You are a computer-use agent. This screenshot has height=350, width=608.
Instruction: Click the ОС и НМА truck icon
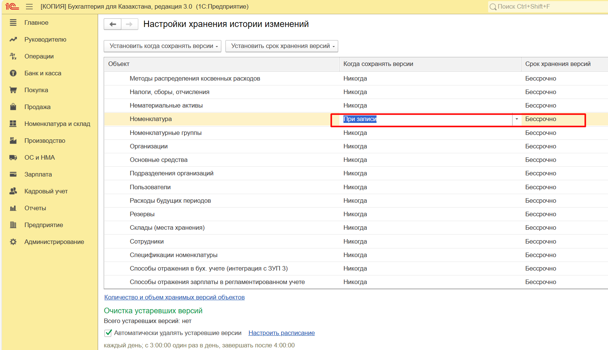tap(13, 157)
